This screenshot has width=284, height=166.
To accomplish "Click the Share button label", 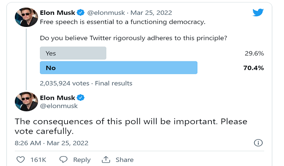I will [x=124, y=160].
